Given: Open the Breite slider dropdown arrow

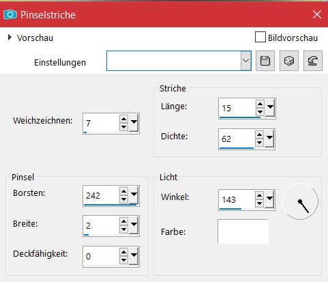Looking at the screenshot, I should click(134, 225).
